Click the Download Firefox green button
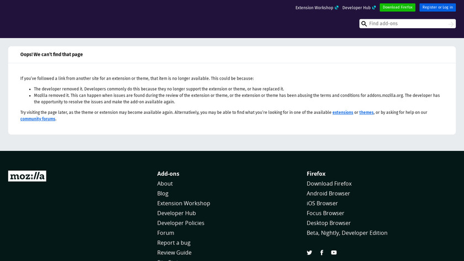 pos(397,7)
